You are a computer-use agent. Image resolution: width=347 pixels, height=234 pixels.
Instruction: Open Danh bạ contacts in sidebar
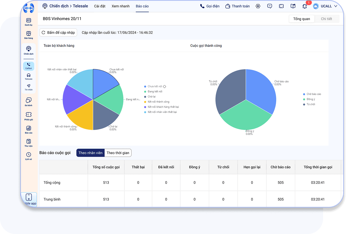(x=29, y=21)
